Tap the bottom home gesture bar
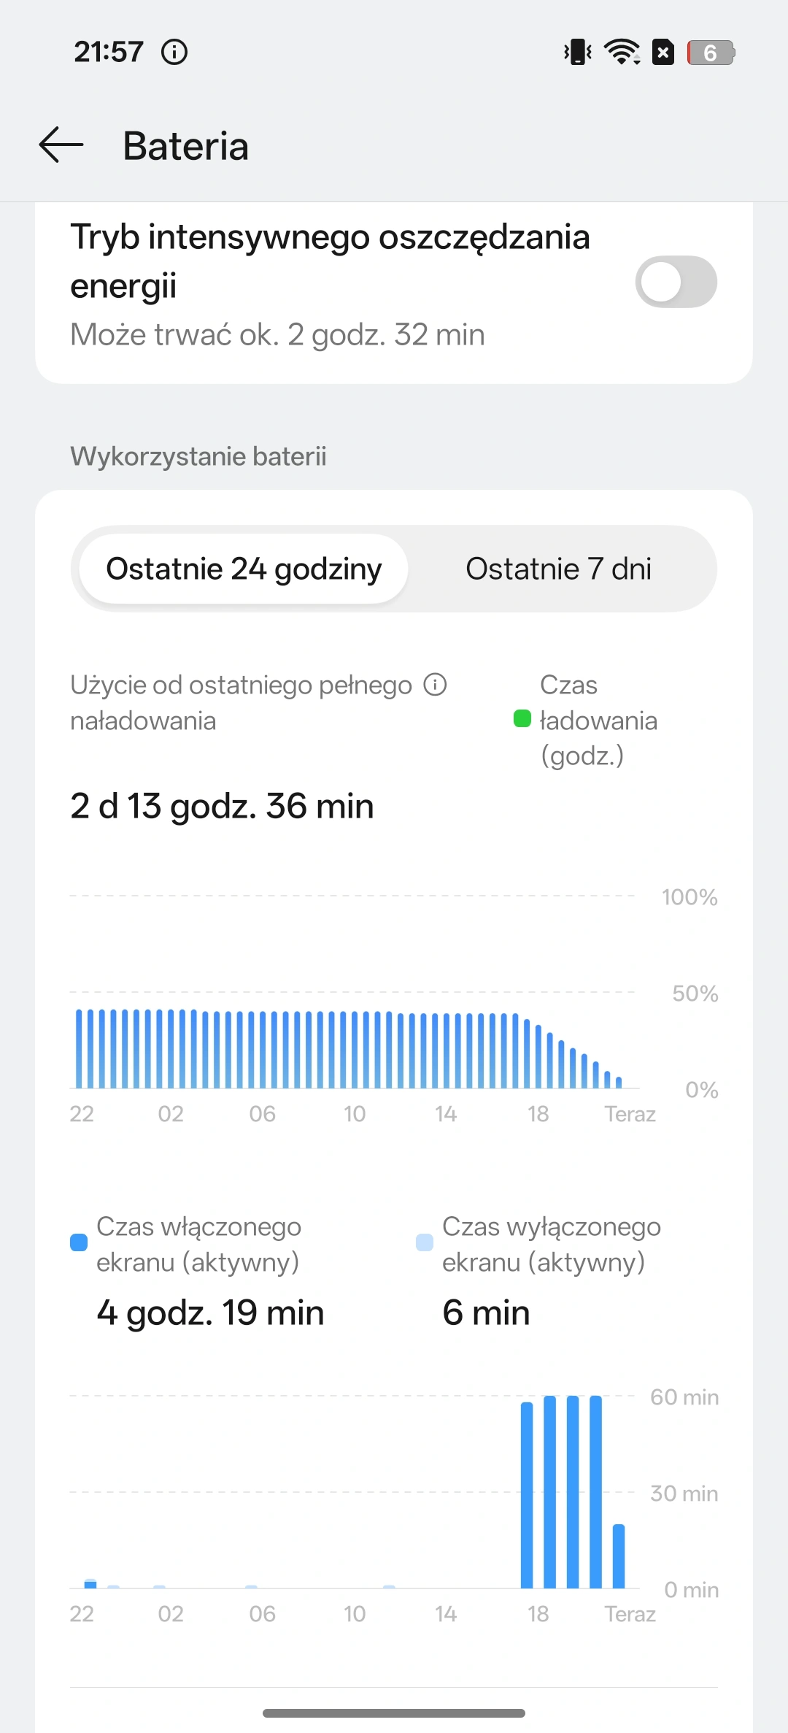 coord(394,1713)
